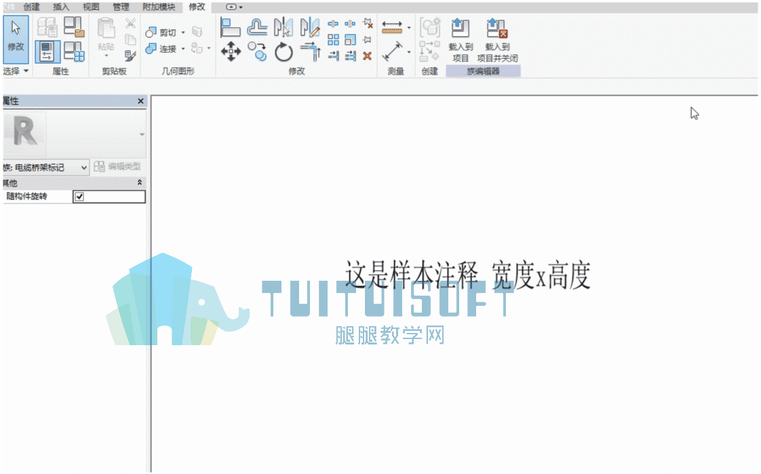
Task: Select the Align tool
Action: click(230, 27)
